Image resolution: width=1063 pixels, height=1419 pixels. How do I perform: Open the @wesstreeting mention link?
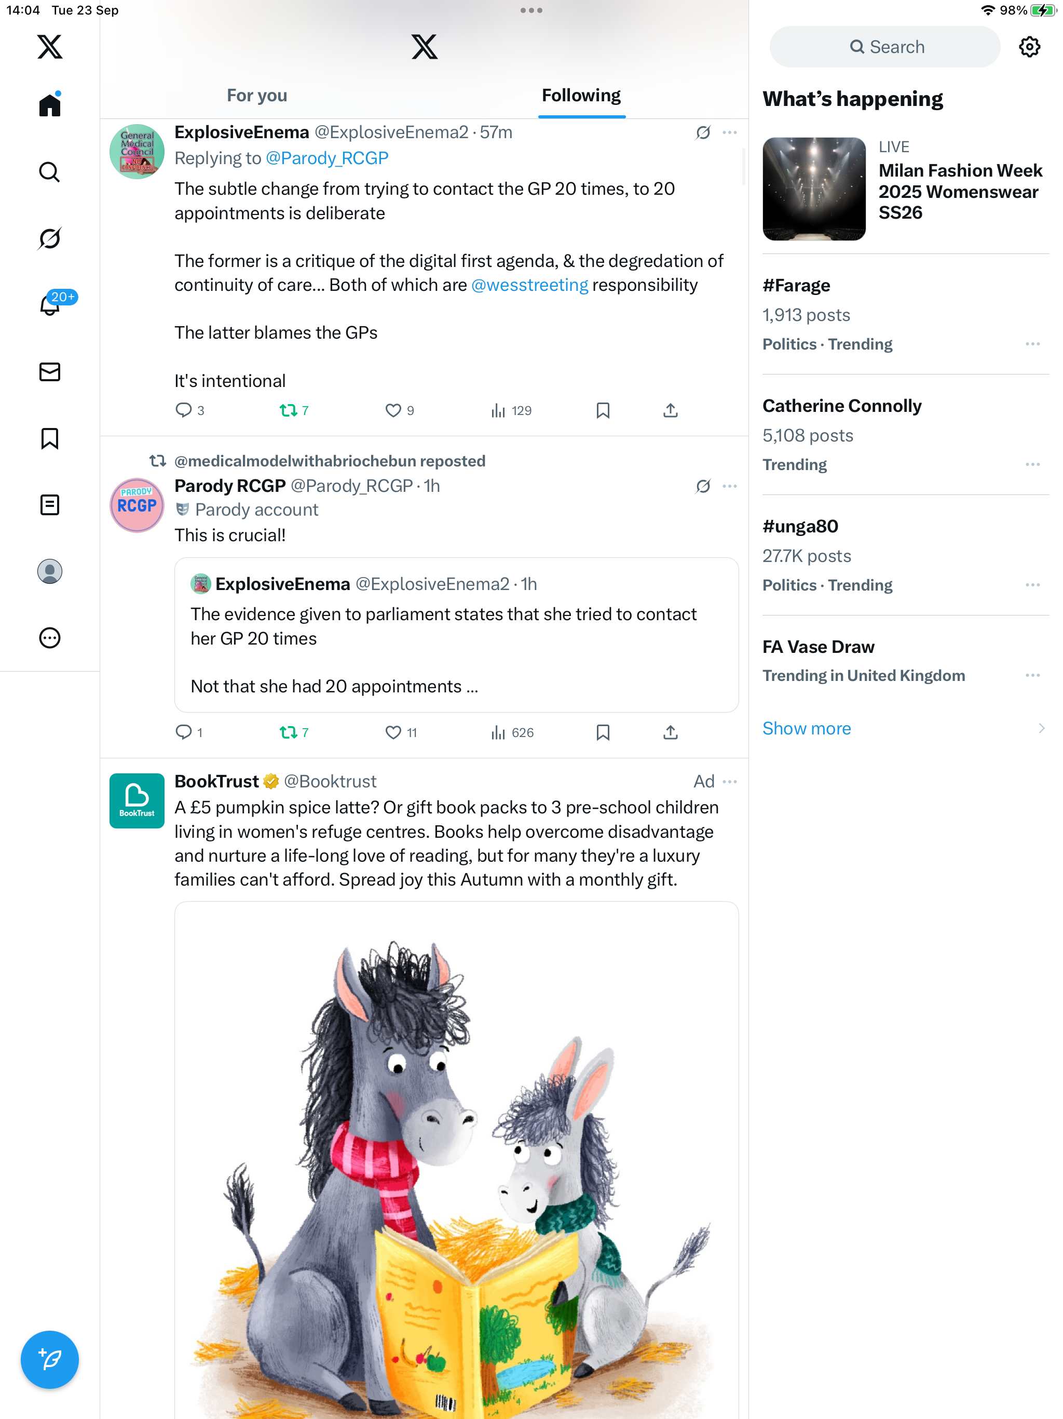[529, 285]
